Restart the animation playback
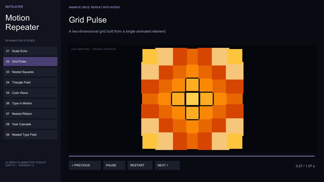 click(x=140, y=165)
